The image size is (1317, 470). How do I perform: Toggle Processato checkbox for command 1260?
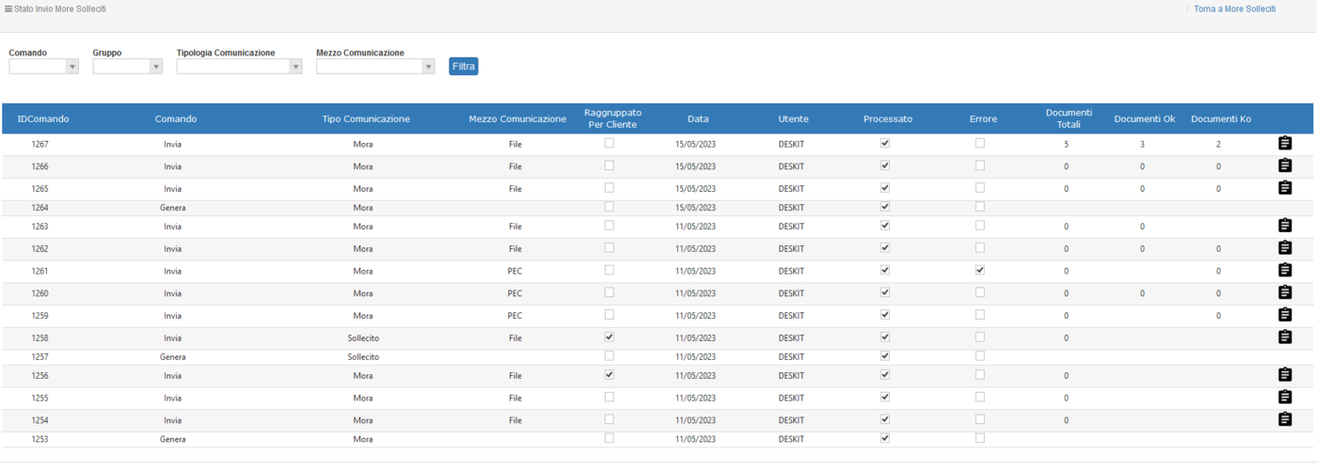point(885,292)
